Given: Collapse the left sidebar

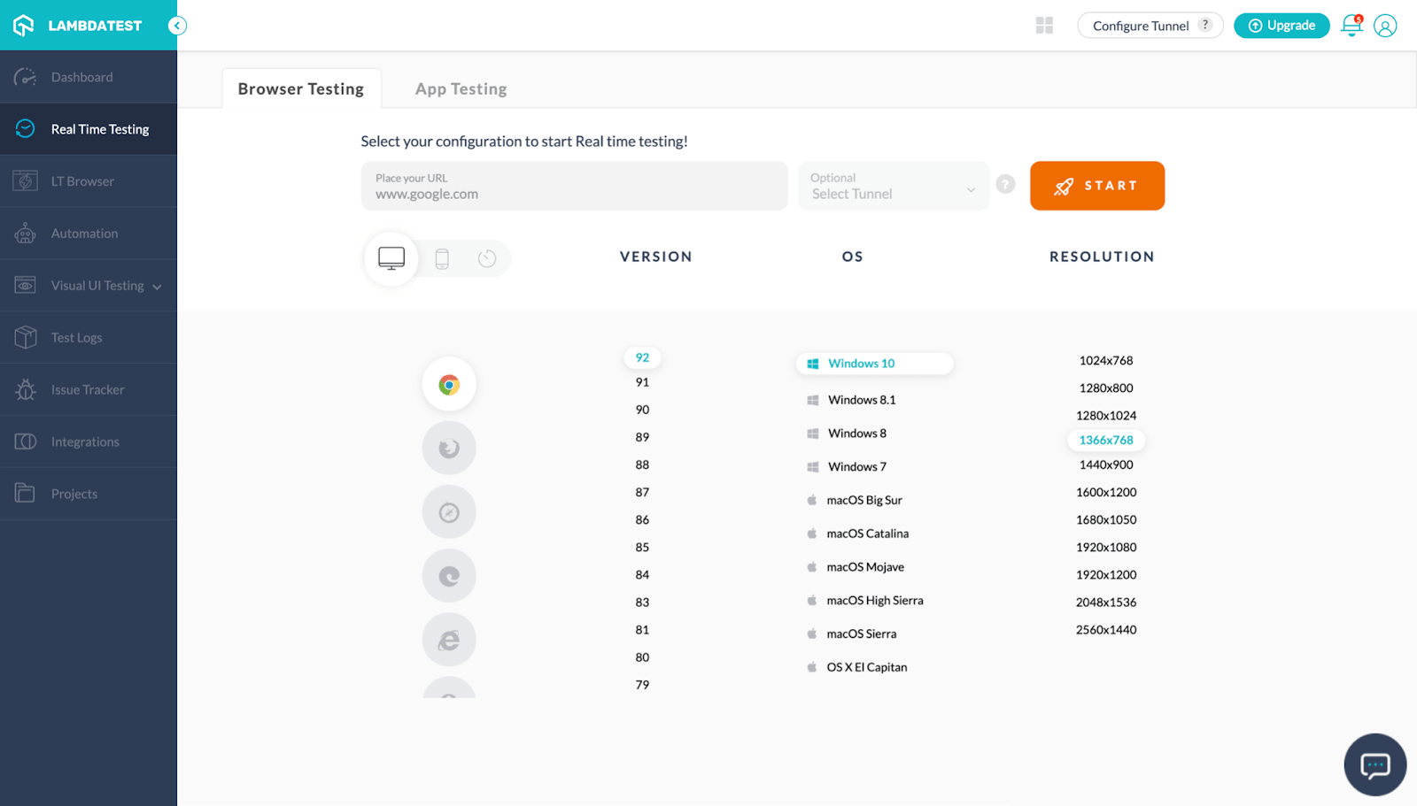Looking at the screenshot, I should (177, 26).
